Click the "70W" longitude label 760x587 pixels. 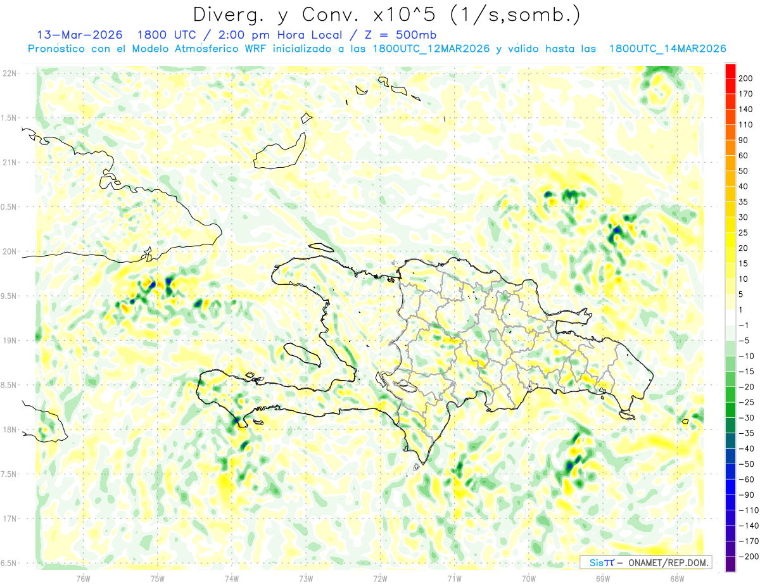tap(529, 579)
